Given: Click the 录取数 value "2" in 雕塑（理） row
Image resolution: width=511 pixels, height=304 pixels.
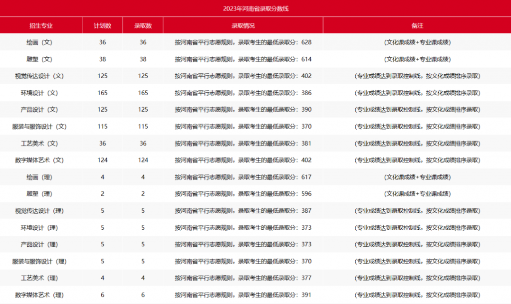Looking at the screenshot, I should point(143,194).
